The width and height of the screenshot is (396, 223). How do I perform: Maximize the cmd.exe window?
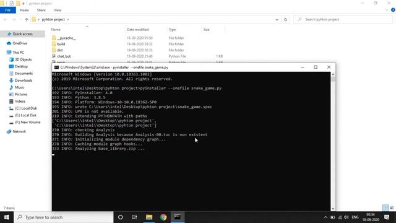[316, 68]
